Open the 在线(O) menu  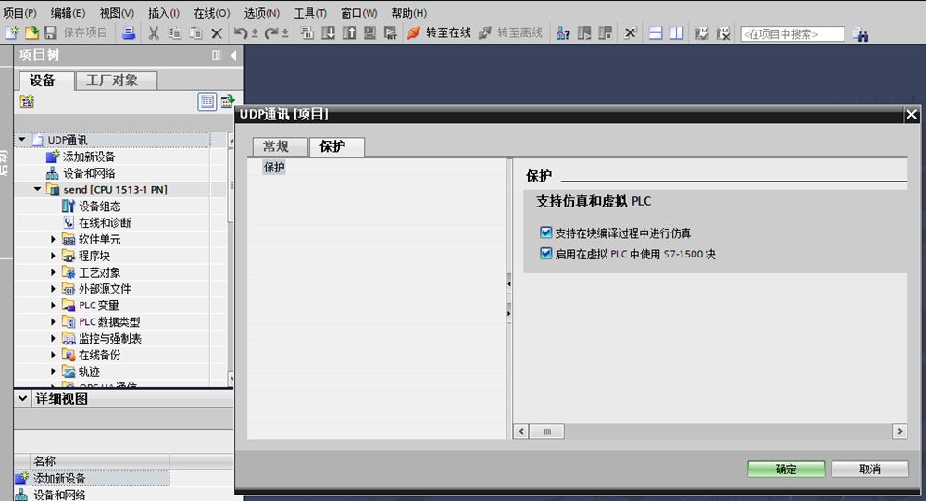(x=211, y=13)
